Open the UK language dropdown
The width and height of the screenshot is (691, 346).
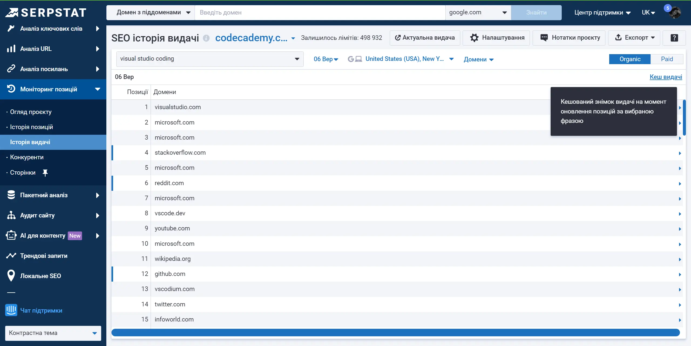[x=648, y=12]
